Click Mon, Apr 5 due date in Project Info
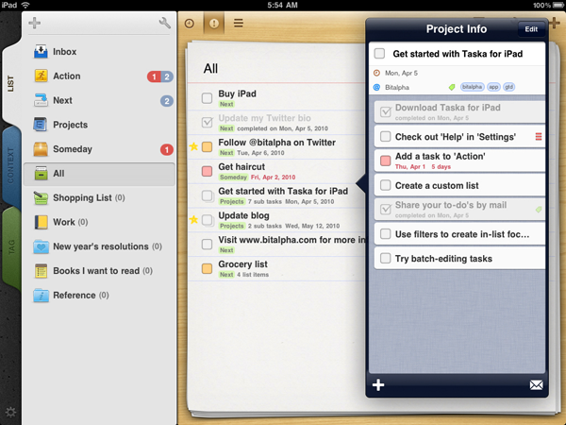Screen dimensions: 566x425 tap(401, 73)
